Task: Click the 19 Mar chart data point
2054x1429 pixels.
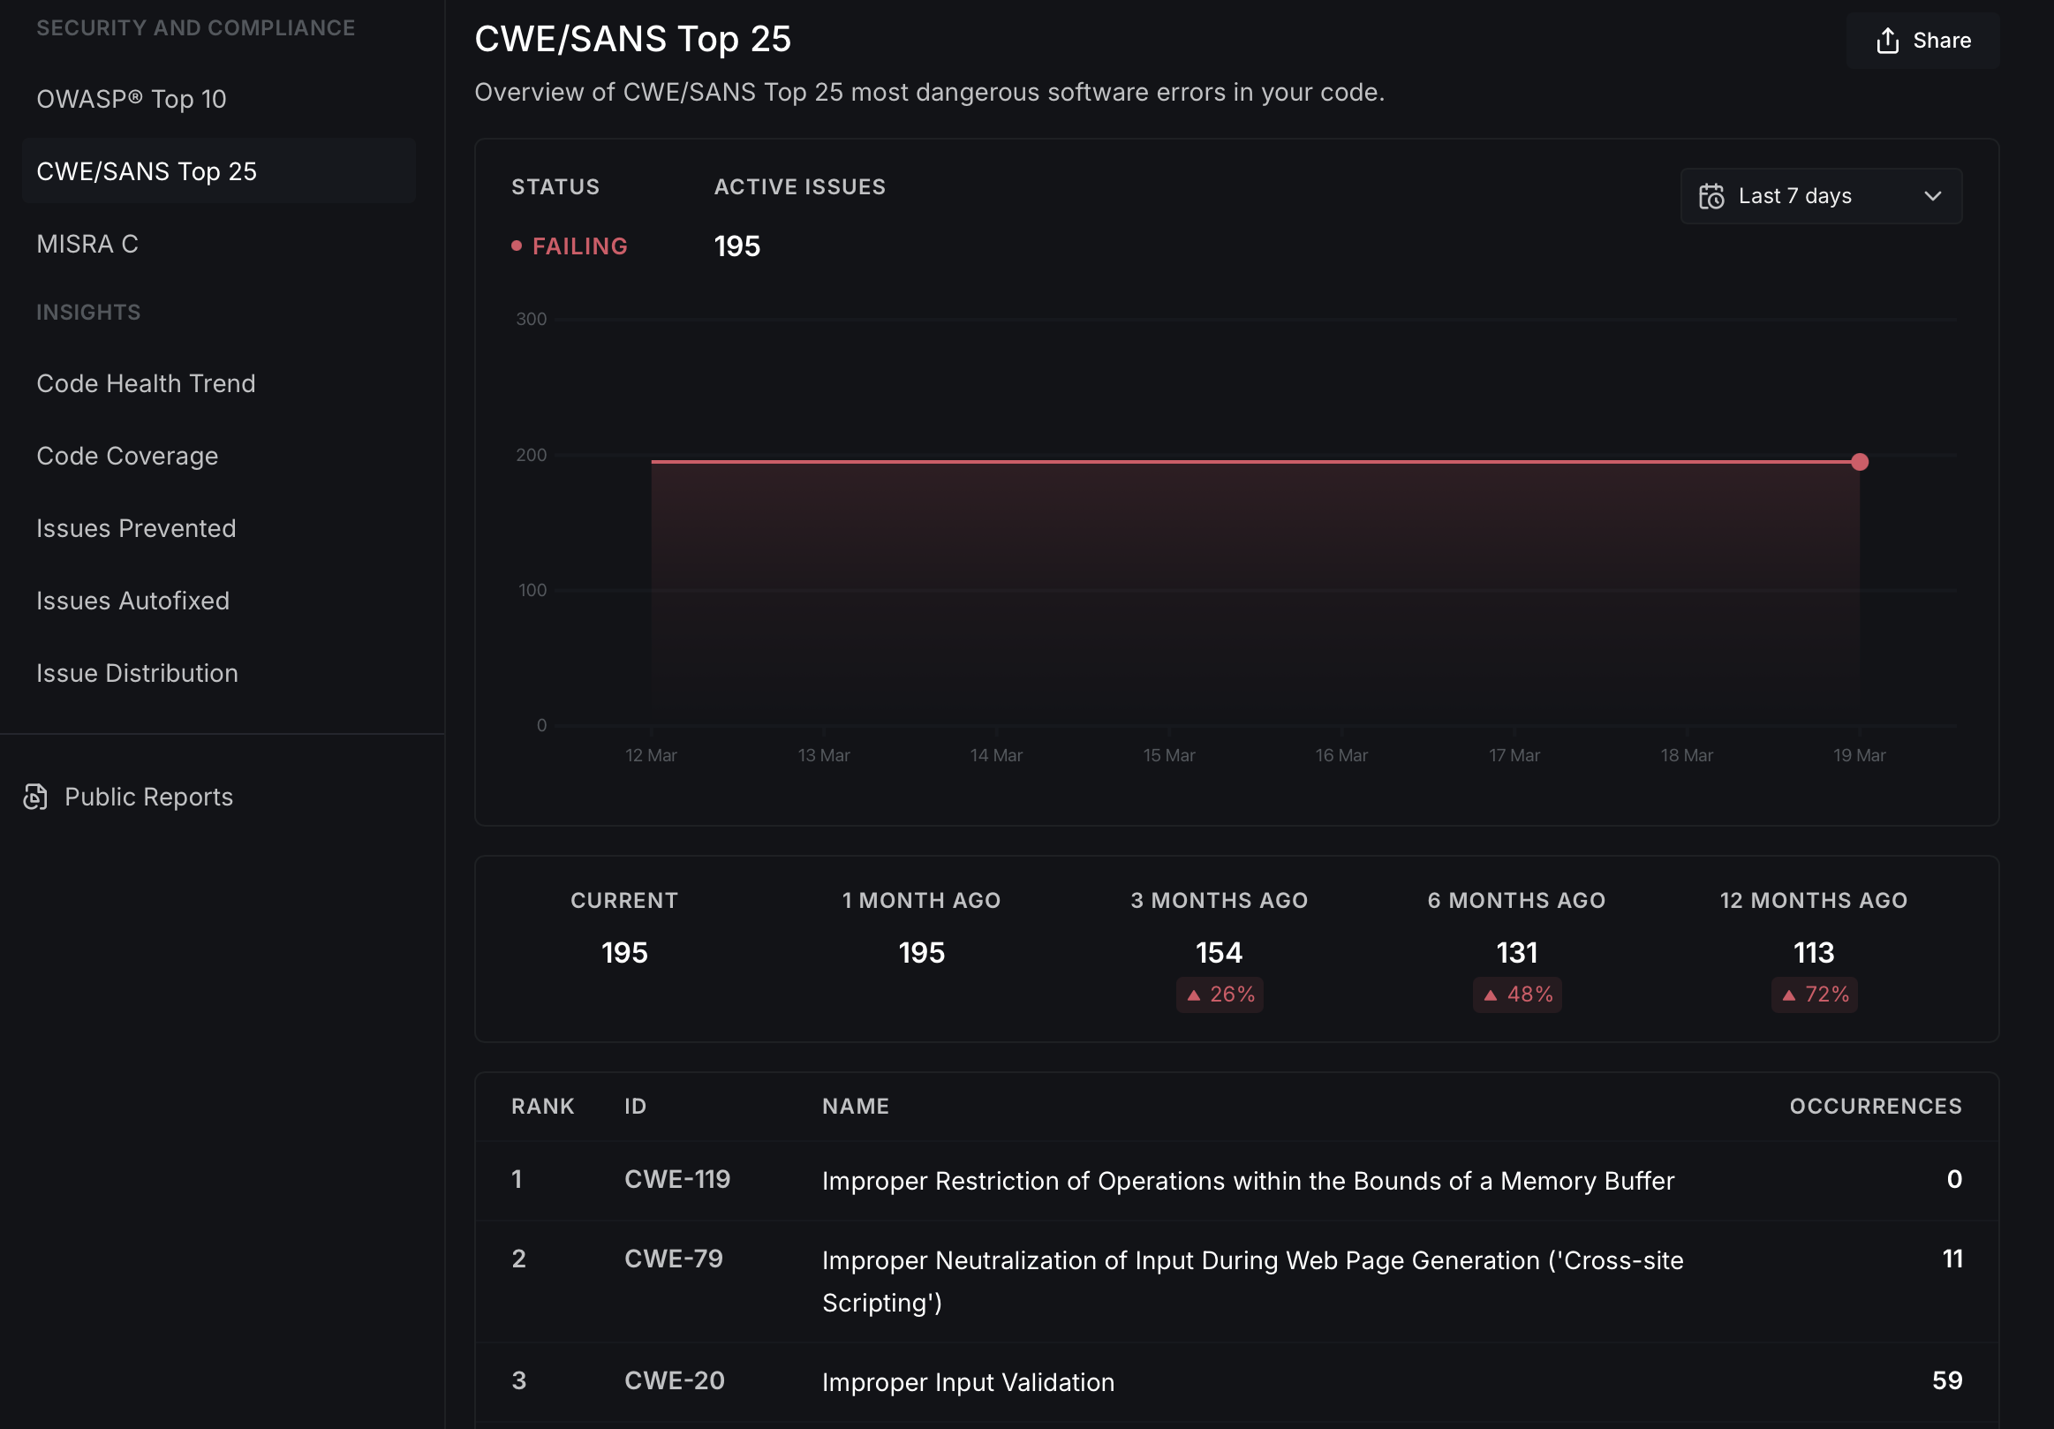Action: pos(1859,462)
